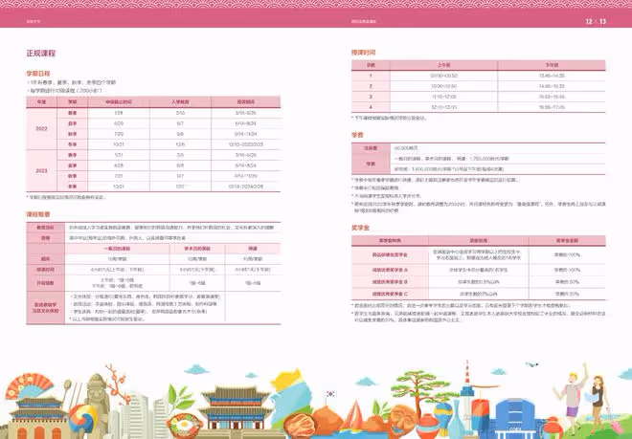This screenshot has height=439, width=632.
Task: Select the '奖学金' section heading
Action: point(360,228)
